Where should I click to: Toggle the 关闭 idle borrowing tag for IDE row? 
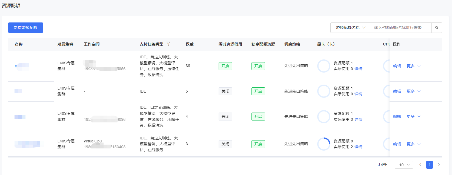pyautogui.click(x=225, y=91)
